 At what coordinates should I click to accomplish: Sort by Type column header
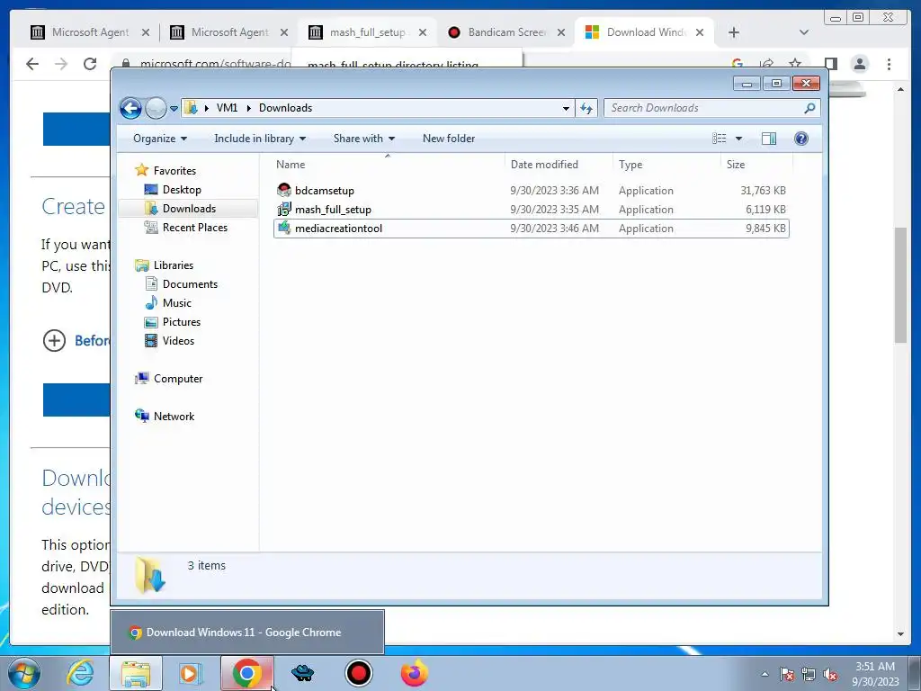666,165
